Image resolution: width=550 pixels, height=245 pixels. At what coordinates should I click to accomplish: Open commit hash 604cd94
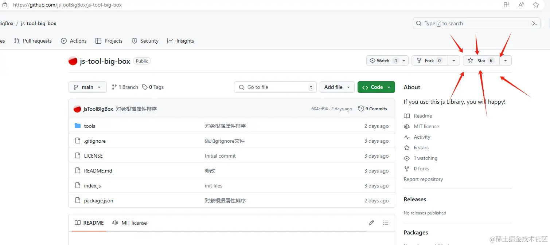pos(320,109)
